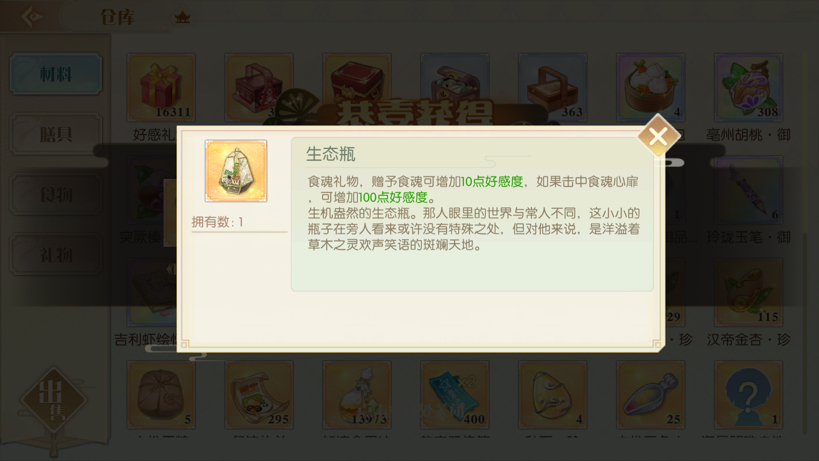Select the 汉帝金杏·珍 apricot item
819x461 pixels.
point(749,292)
